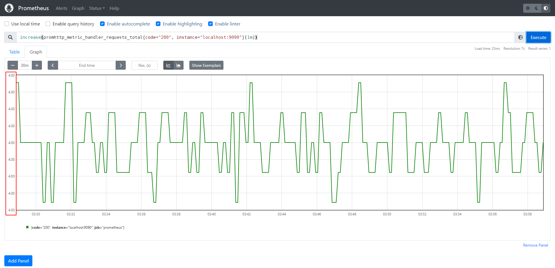
Task: Click the Prometheus flame logo
Action: coord(9,8)
